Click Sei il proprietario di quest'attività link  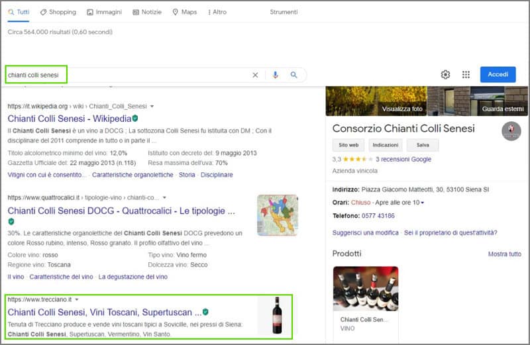click(450, 232)
